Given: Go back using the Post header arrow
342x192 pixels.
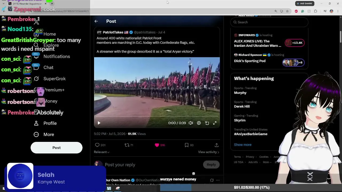Looking at the screenshot, I should [x=96, y=21].
